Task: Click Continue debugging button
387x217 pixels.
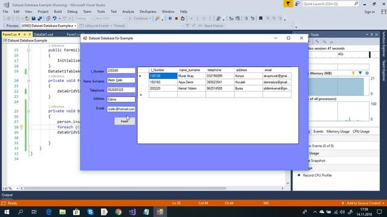Action: pyautogui.click(x=140, y=19)
